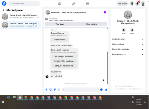The width and height of the screenshot is (149, 109).
Task: Open the Facebook logo home link
Action: pos(4,4)
